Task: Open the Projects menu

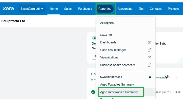Action: [173, 9]
